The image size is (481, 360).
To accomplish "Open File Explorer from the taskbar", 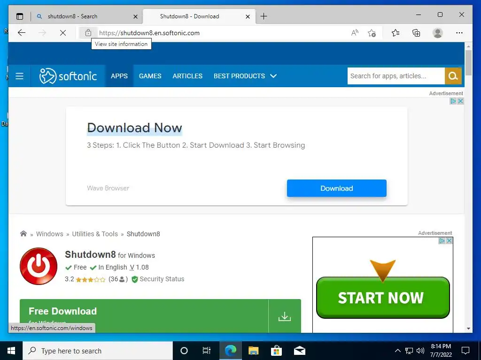I will point(253,351).
